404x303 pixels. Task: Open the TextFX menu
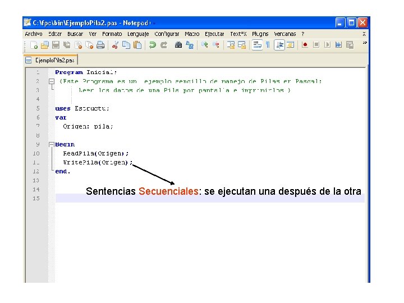coord(238,34)
